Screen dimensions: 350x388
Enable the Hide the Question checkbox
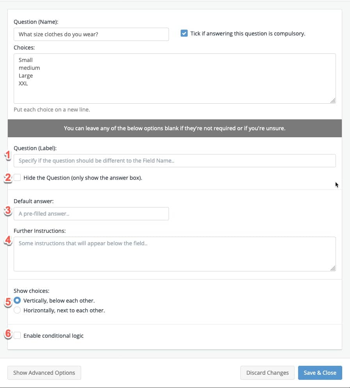[18, 178]
